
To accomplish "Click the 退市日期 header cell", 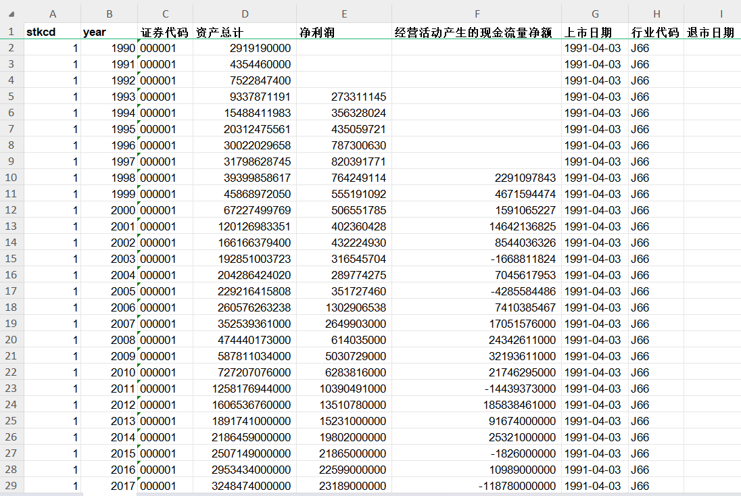I will coord(713,32).
